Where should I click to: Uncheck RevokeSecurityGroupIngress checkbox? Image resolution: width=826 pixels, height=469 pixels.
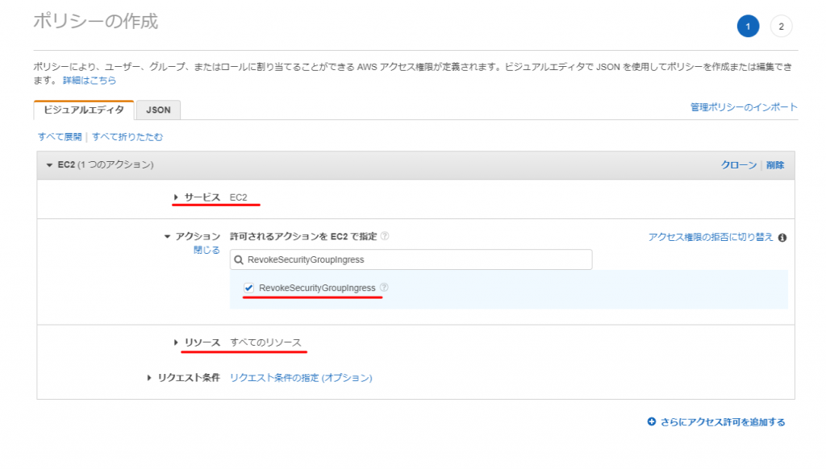(x=248, y=288)
